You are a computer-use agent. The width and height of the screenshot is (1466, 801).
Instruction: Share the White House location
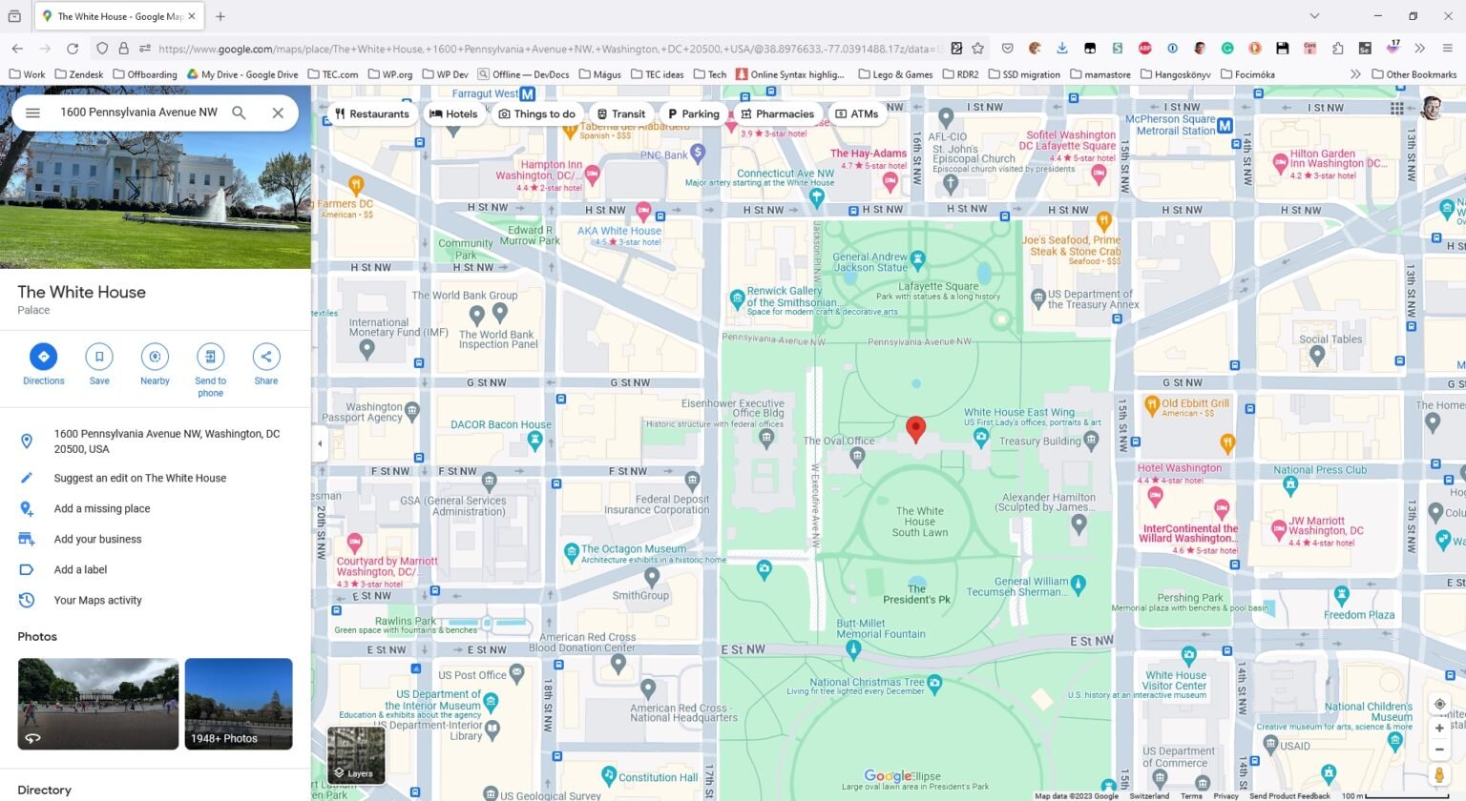click(x=266, y=357)
